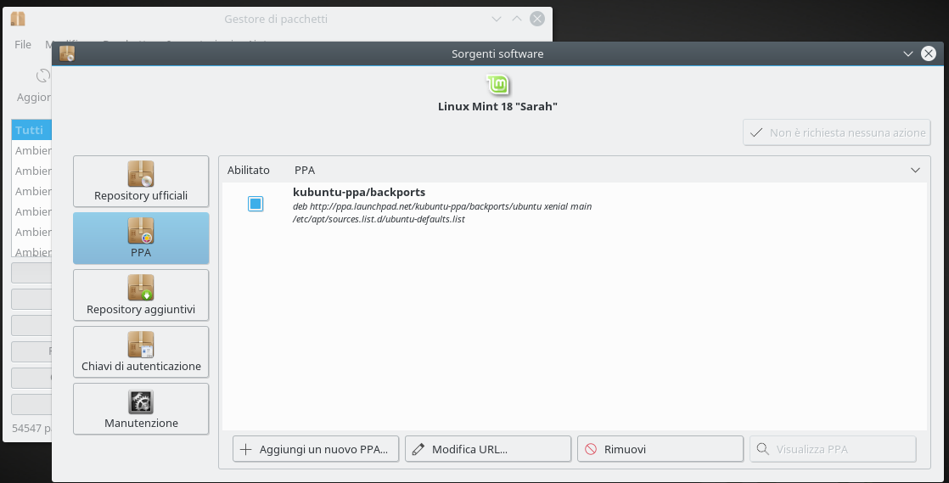This screenshot has width=949, height=483.
Task: Click the plus icon on Aggiungi button
Action: pos(245,449)
